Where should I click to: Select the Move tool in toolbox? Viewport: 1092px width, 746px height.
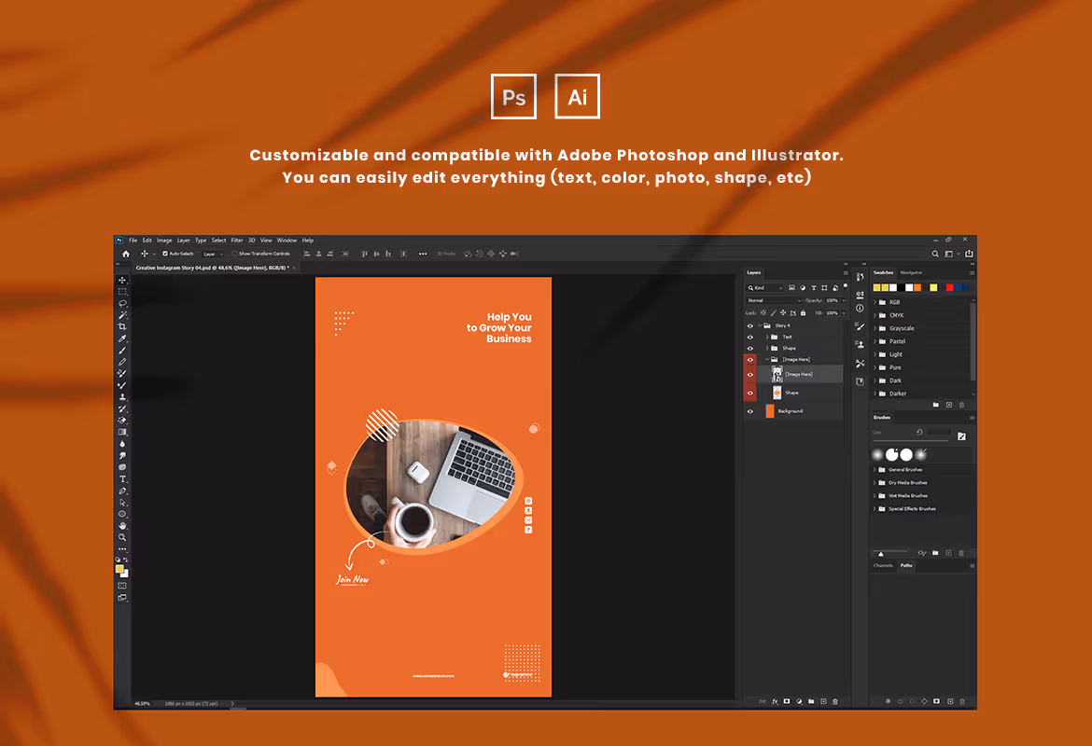pos(122,280)
